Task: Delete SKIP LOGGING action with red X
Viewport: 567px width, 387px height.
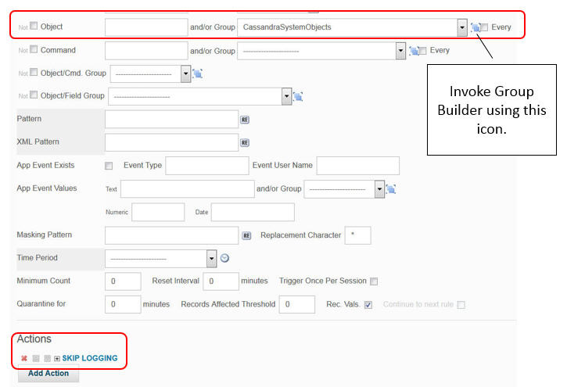Action: click(x=24, y=358)
